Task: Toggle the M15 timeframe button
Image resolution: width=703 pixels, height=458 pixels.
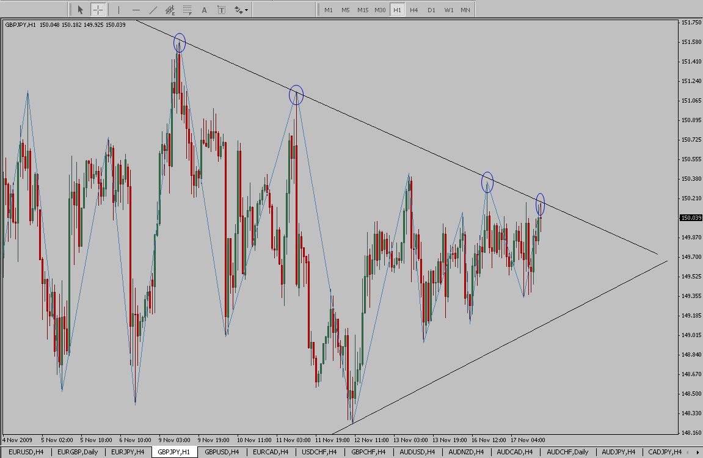Action: [x=363, y=10]
